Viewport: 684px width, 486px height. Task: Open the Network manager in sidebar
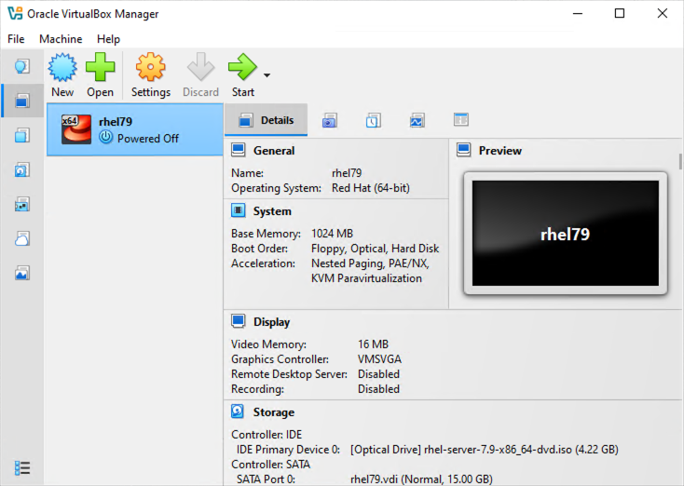coord(21,205)
